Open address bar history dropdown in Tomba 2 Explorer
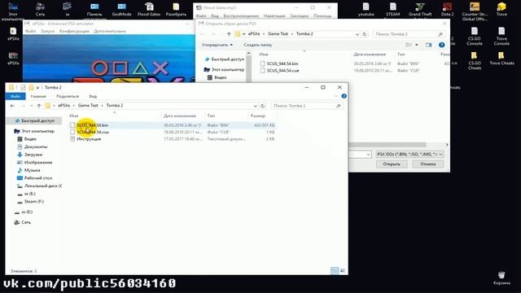521x293 pixels. 255,106
